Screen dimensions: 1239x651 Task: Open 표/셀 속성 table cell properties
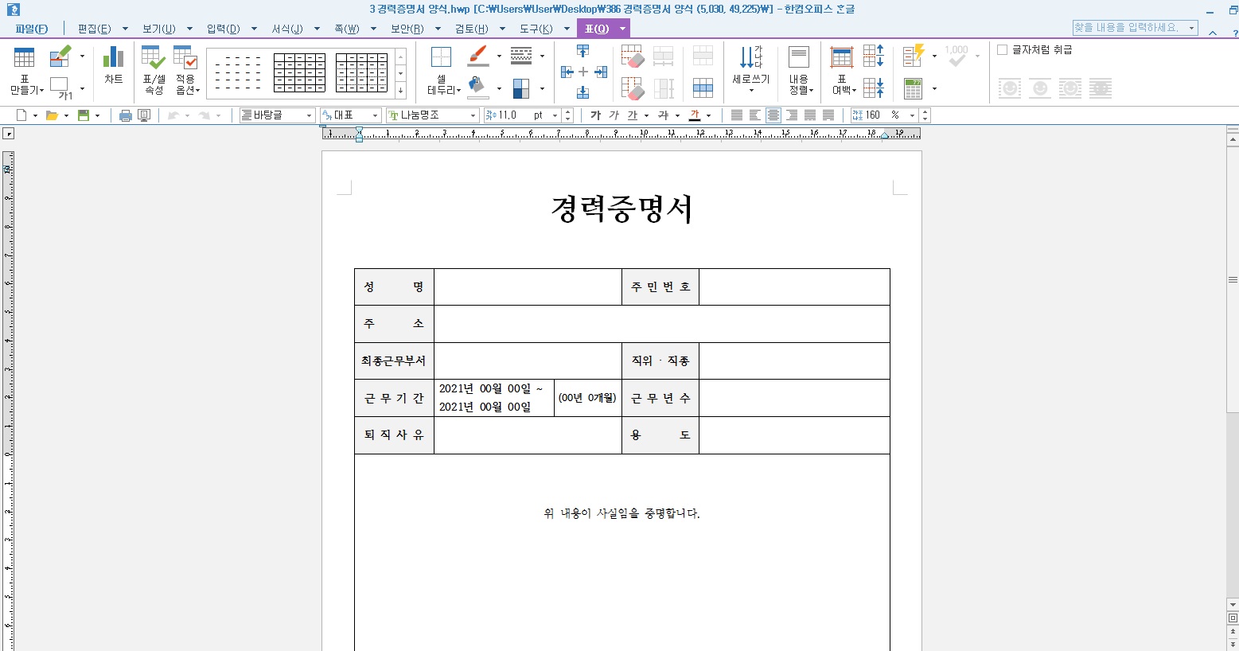point(154,70)
